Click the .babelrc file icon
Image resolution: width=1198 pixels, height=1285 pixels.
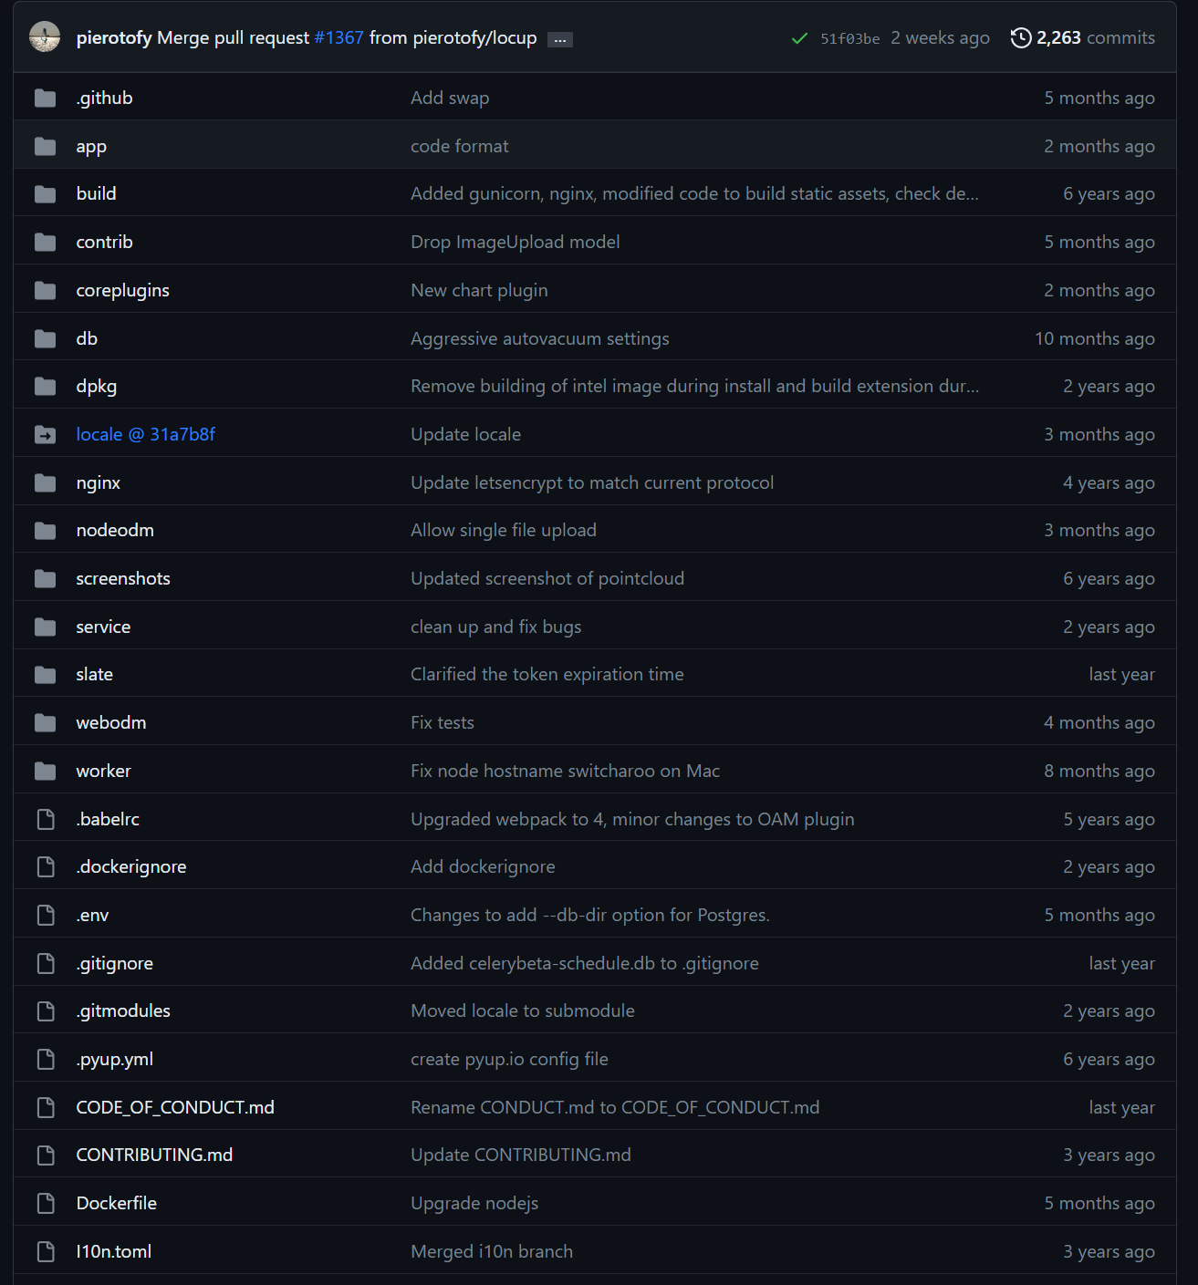45,820
